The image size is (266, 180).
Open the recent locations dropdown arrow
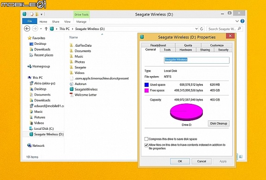point(41,29)
